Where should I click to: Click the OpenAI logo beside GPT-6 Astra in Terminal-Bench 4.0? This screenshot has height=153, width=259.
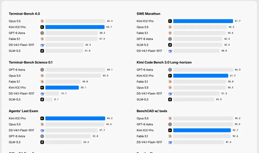42,33
